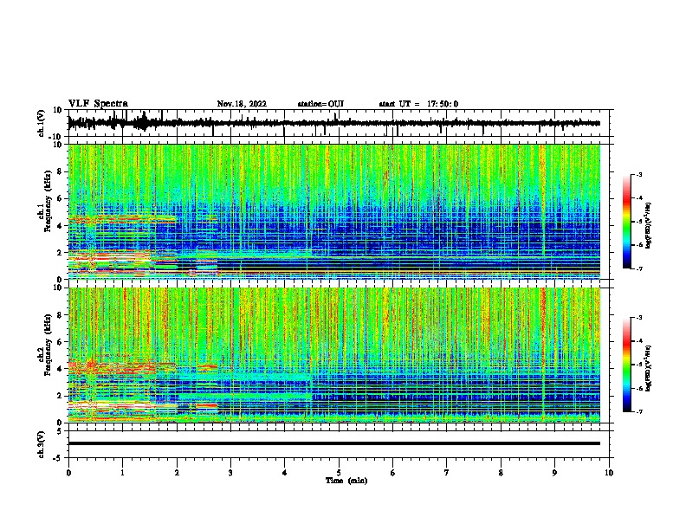Click the "-7" label on ch.2 color scale
Viewport: 686px width, 530px height.
(638, 411)
